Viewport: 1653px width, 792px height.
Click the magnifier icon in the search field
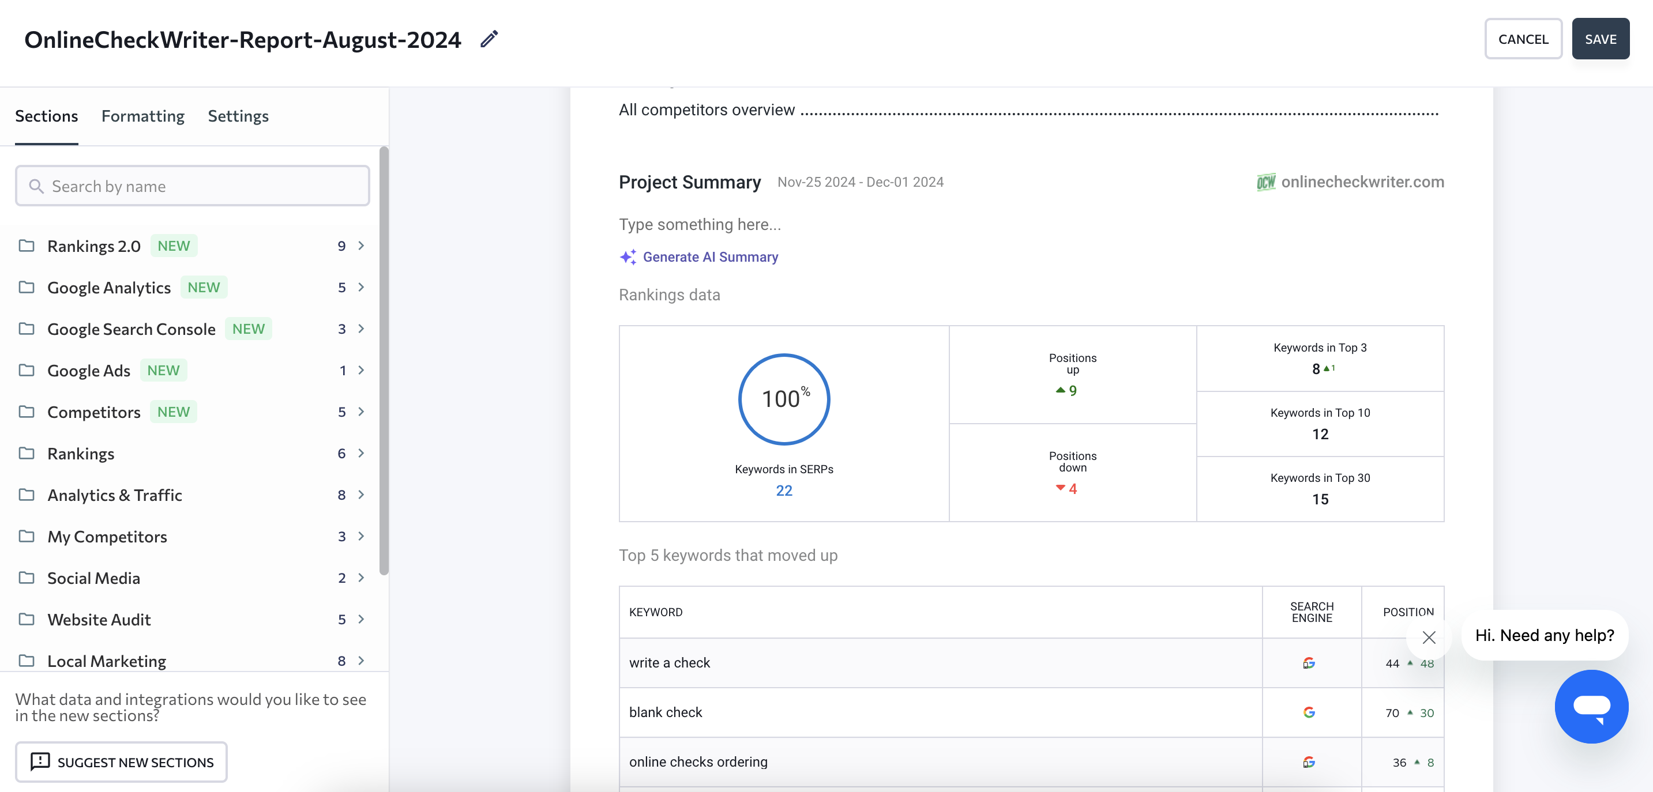click(x=36, y=186)
